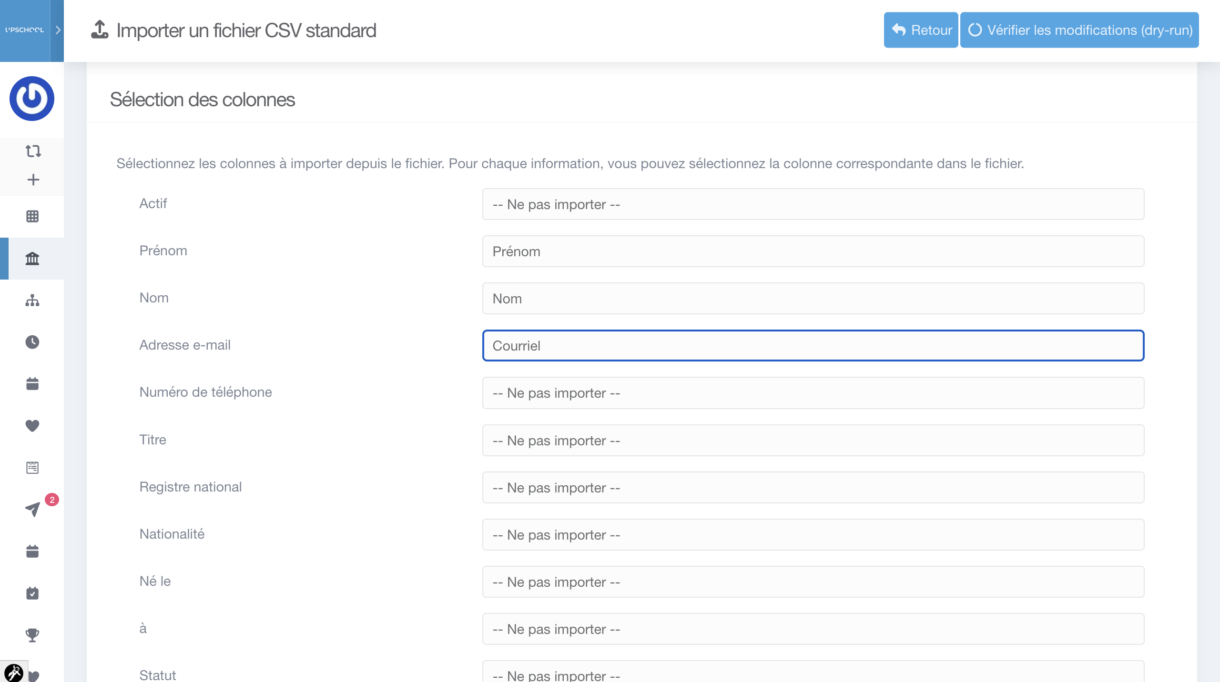Viewport: 1220px width, 682px height.
Task: Click the 'Prénom' field label on the left
Action: (x=163, y=251)
